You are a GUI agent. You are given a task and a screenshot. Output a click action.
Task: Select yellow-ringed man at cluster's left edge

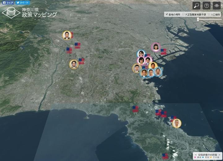pyautogui.click(x=137, y=68)
